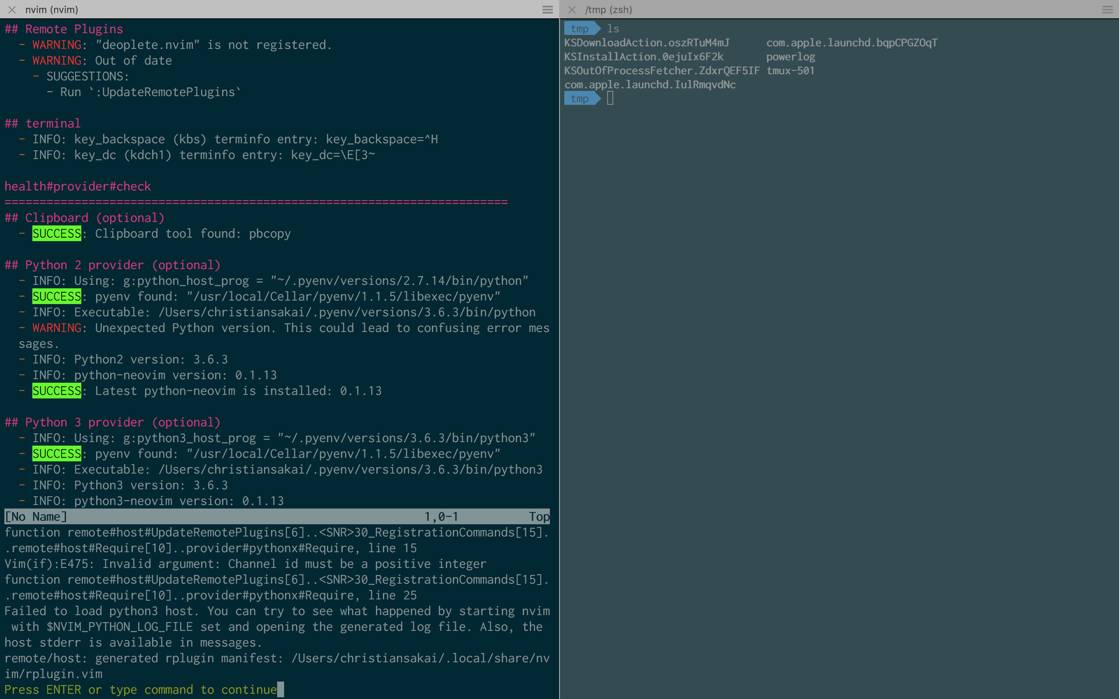The image size is (1119, 699).
Task: Select the powerlog entry in the file listing
Action: coord(791,56)
